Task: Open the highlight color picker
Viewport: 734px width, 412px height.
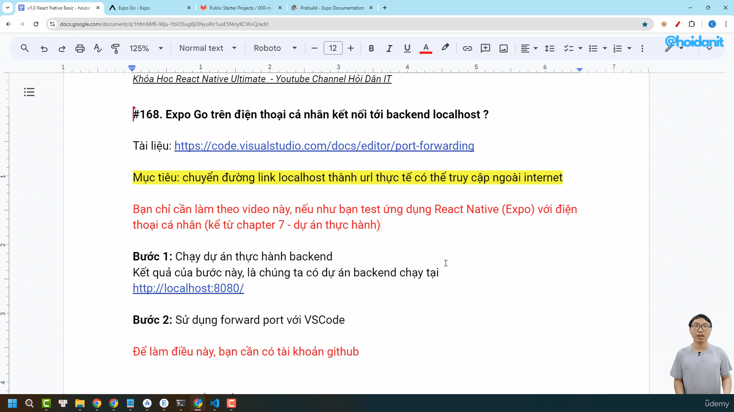Action: [445, 48]
